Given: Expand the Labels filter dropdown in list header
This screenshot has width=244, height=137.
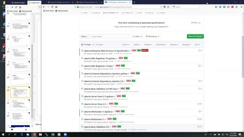Looking at the screenshot, I should tap(136, 45).
